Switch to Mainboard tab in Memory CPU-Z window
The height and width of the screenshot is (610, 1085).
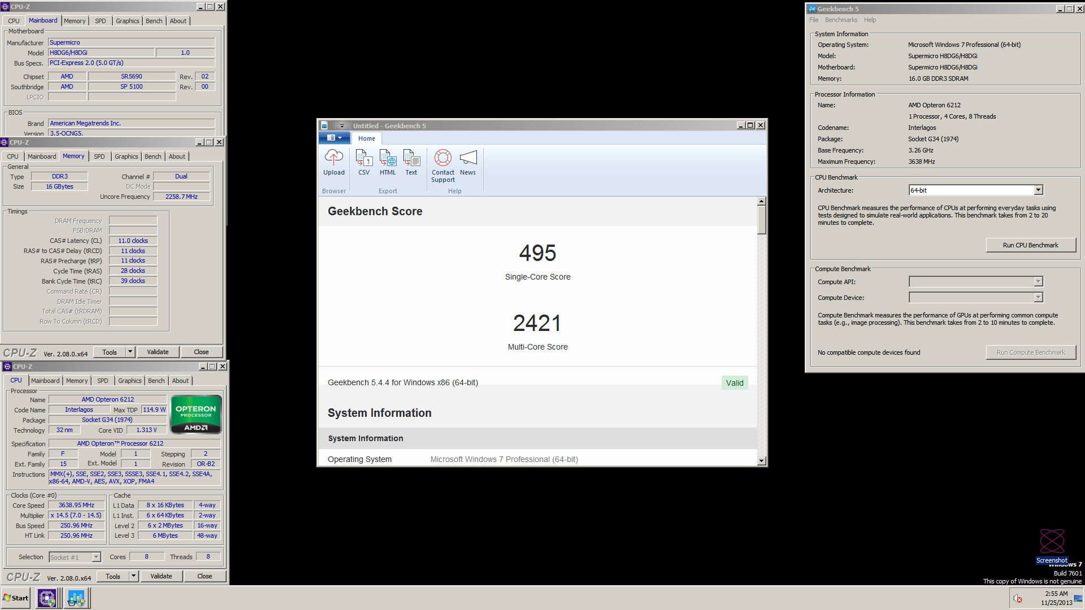point(42,156)
